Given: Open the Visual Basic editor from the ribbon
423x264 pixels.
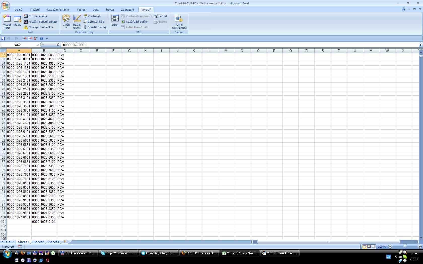Looking at the screenshot, I should pos(7,22).
